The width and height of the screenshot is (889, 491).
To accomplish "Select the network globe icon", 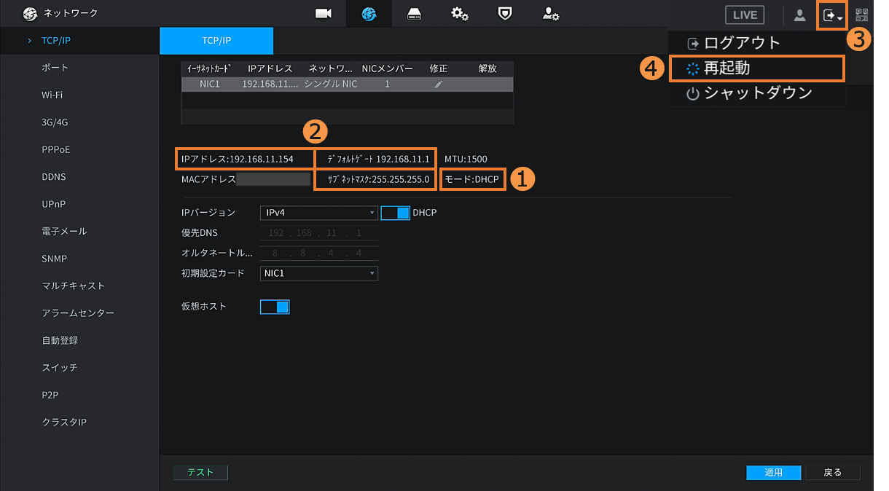I will click(x=369, y=14).
